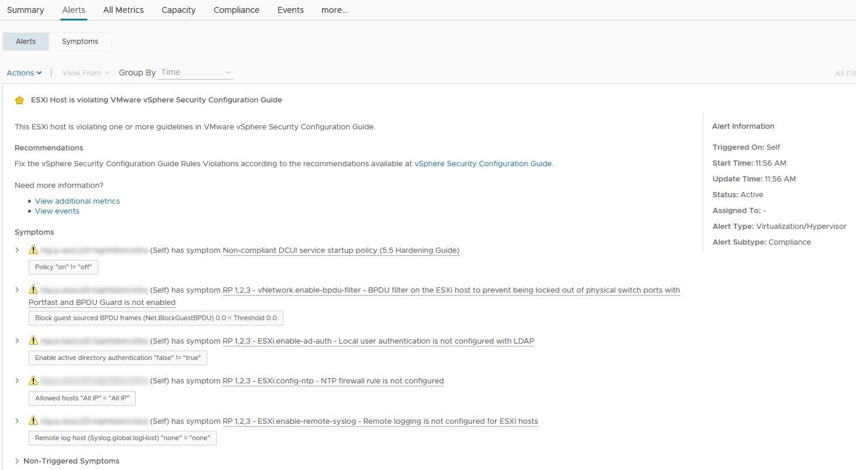
Task: Click Alert Type Virtualization/Hypervisor value
Action: (801, 227)
